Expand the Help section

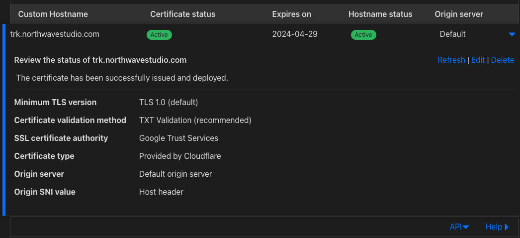[497, 227]
